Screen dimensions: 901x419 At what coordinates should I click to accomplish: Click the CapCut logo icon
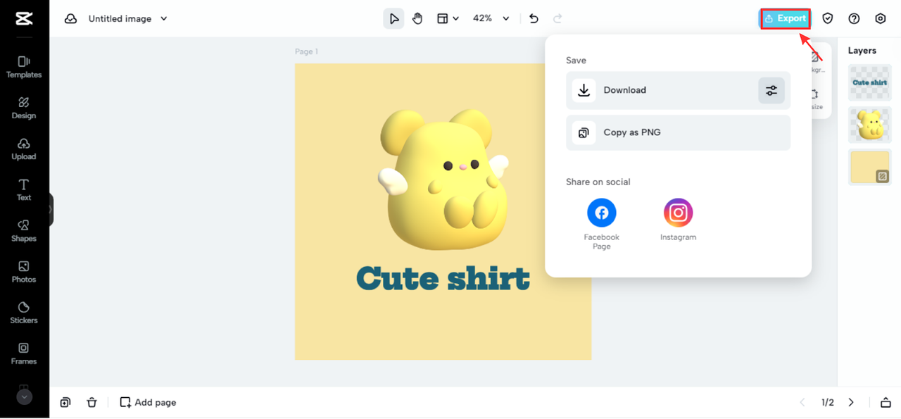click(24, 19)
